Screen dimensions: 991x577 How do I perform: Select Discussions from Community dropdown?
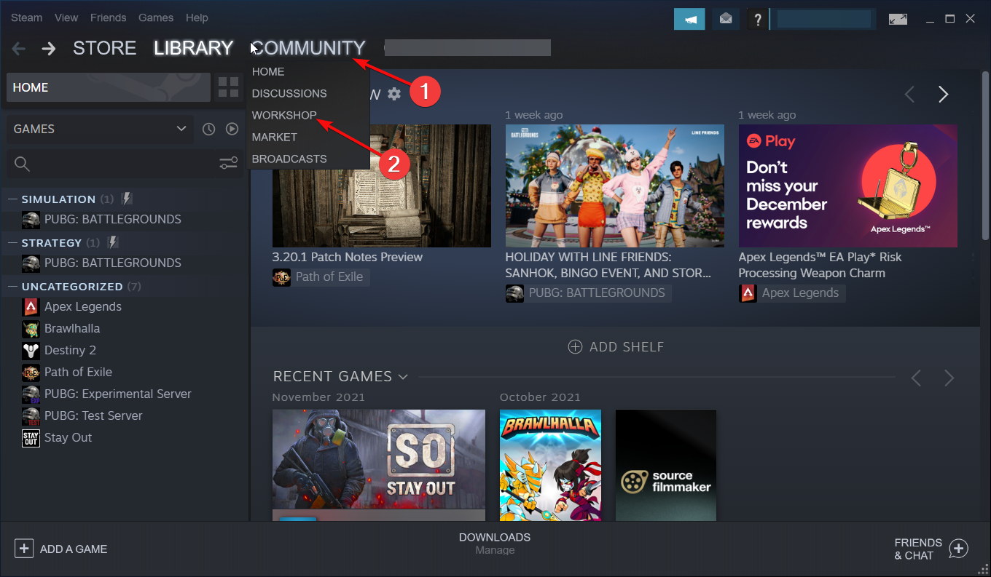tap(289, 93)
